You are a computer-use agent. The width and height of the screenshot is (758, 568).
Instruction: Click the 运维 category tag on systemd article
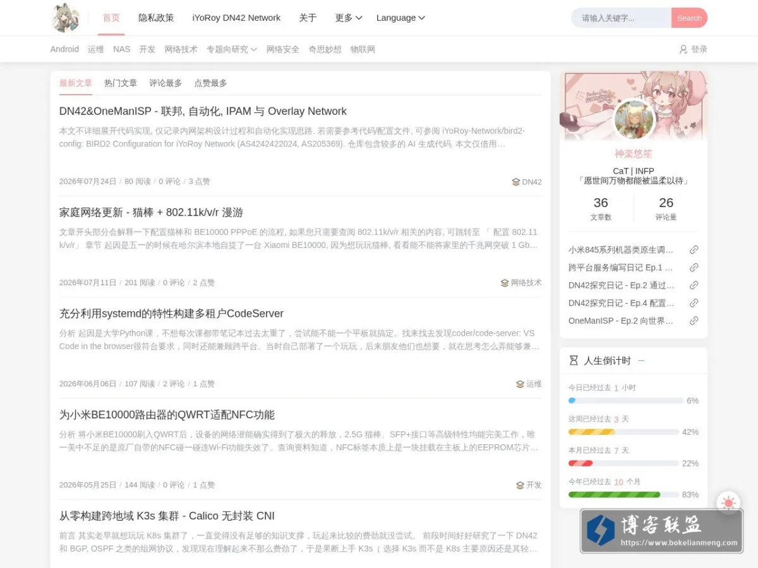tap(529, 384)
